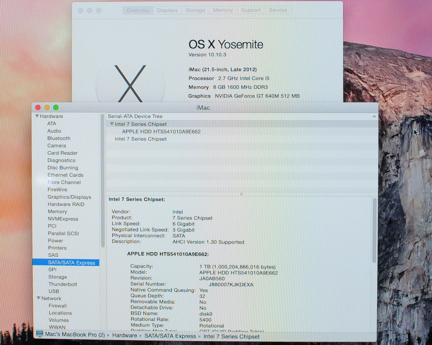Select Locations under Network
Screen dimensions: 432x345
click(60, 313)
